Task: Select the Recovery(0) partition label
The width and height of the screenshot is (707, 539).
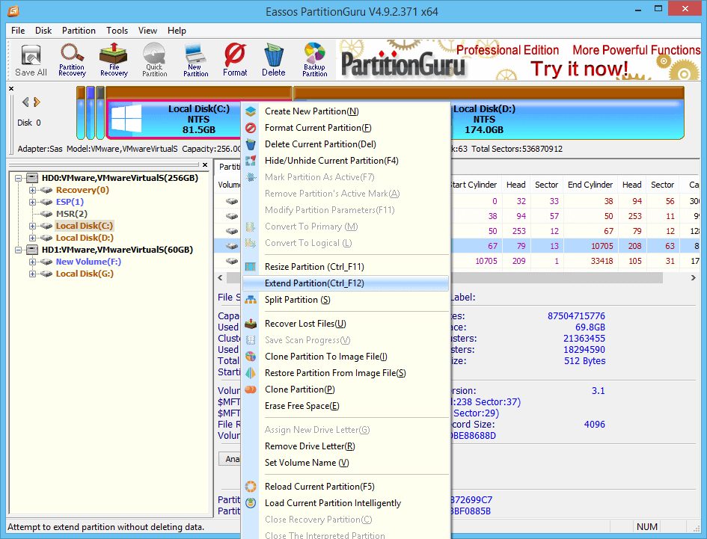Action: point(82,190)
